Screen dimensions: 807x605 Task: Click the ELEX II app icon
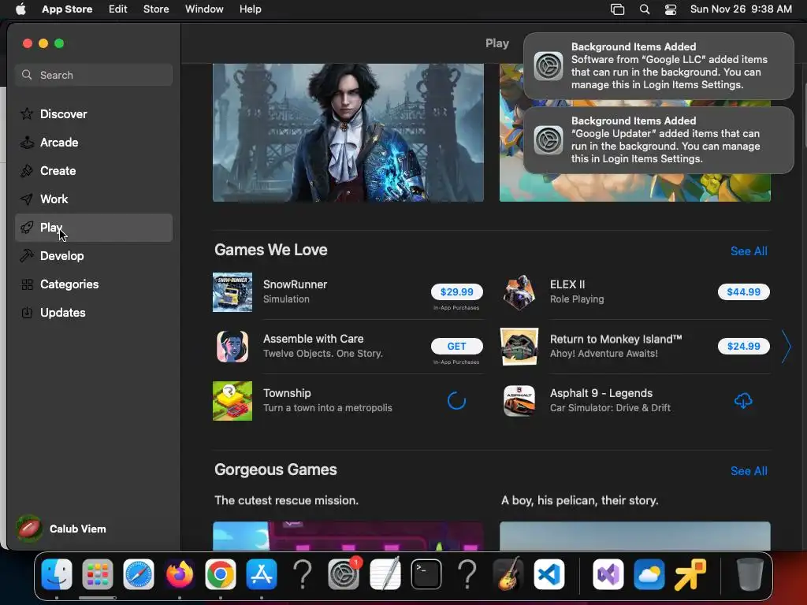click(519, 292)
